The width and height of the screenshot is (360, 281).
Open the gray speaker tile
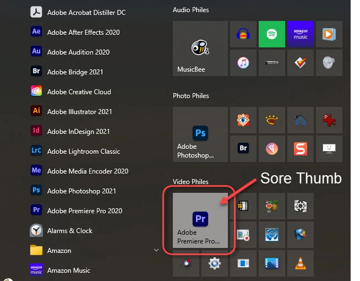pos(329,63)
